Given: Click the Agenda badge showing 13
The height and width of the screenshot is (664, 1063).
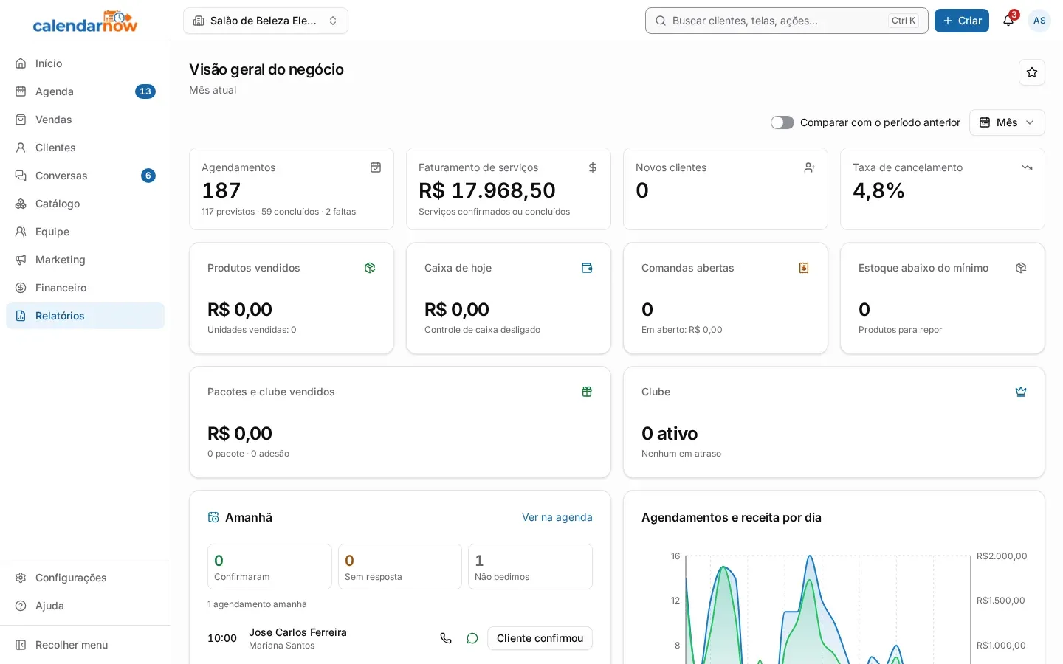Looking at the screenshot, I should (x=145, y=91).
